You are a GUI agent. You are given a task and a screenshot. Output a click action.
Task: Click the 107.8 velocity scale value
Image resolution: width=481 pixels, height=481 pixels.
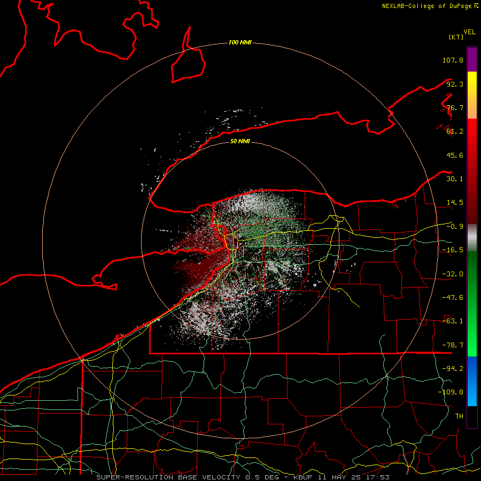[453, 60]
